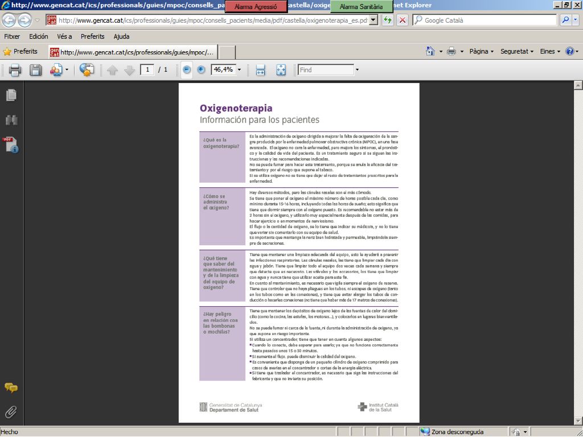Open the Seguretat dropdown menu
Screen dimensions: 583x437
[x=517, y=51]
